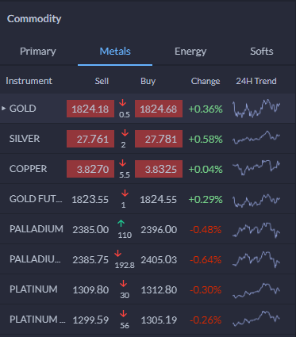Open the COPPER 24H trend sparkline
Viewport: 296px width, 337px height.
(x=256, y=167)
